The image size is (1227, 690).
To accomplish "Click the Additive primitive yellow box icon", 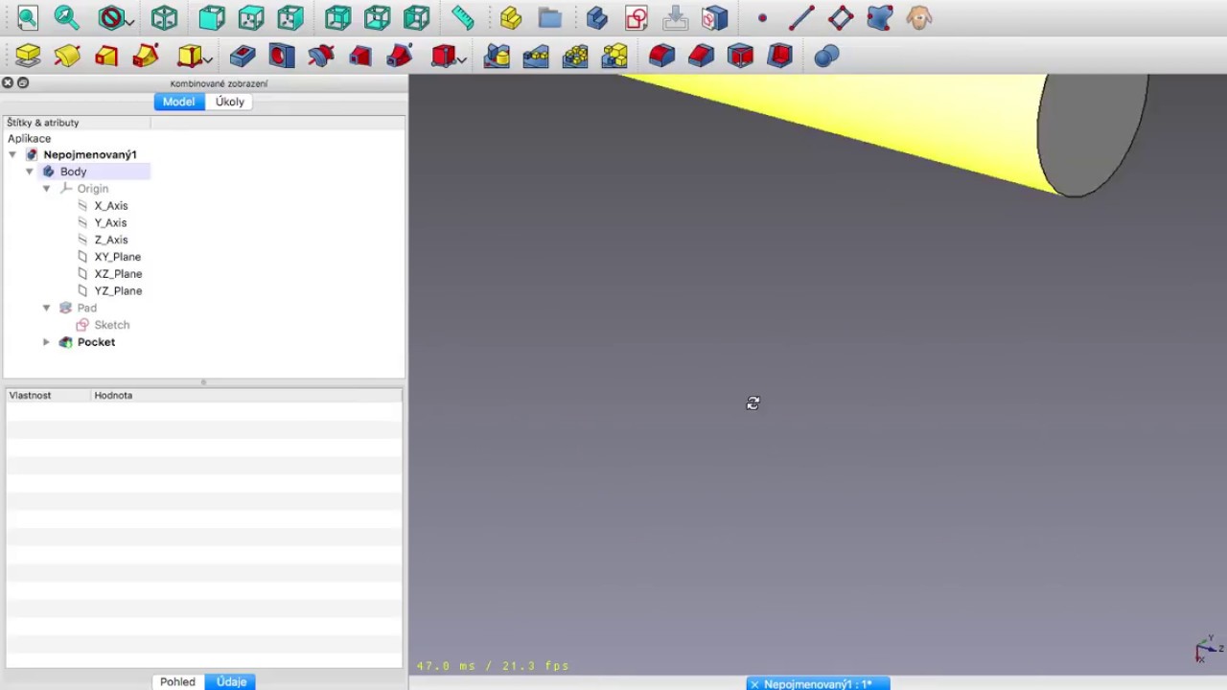I will click(x=189, y=56).
